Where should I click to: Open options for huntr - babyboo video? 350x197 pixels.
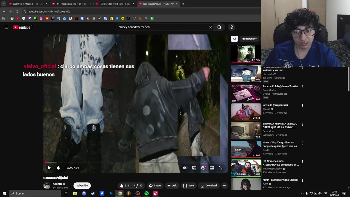(x=302, y=180)
